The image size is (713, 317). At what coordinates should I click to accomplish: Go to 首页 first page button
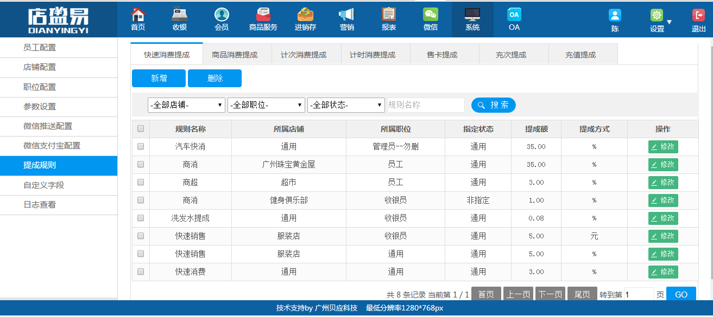(x=486, y=294)
